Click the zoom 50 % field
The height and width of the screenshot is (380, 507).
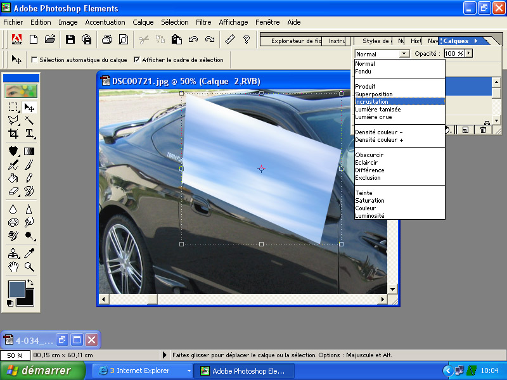[15, 355]
